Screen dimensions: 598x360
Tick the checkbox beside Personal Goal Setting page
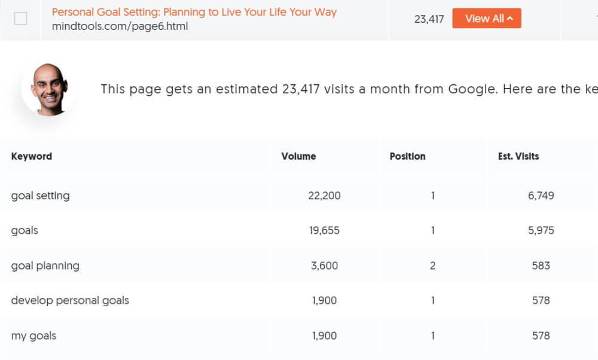20,19
